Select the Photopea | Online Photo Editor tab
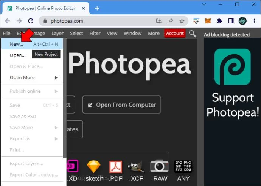 (46, 8)
